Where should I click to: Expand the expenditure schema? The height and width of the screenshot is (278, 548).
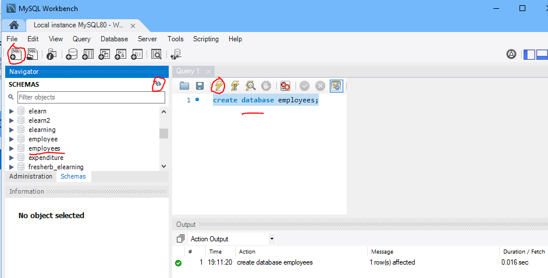point(12,158)
